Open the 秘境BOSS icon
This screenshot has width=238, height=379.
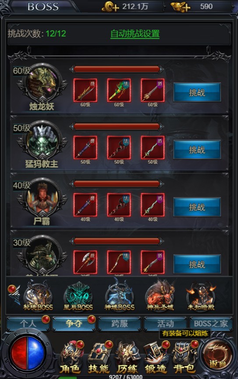[38, 295]
